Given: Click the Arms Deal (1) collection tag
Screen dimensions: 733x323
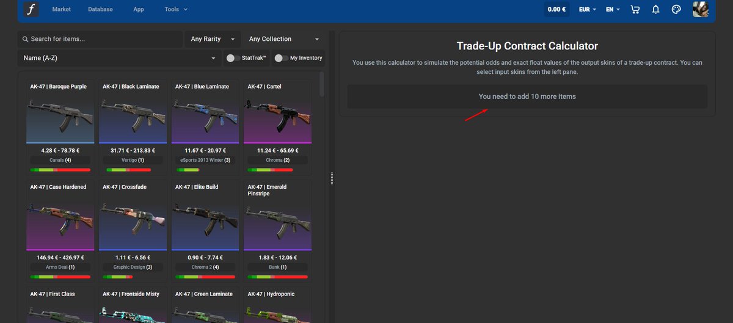Looking at the screenshot, I should click(x=60, y=267).
